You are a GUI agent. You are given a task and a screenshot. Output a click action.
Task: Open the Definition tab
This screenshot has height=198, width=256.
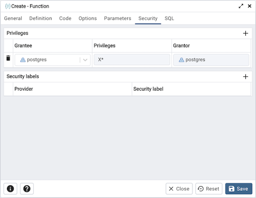click(41, 19)
